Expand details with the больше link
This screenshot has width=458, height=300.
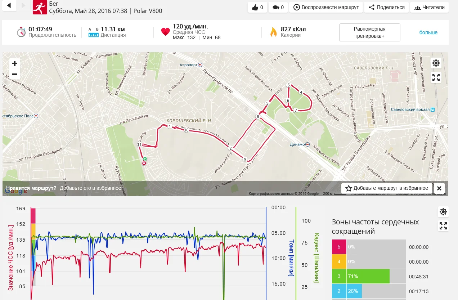428,32
